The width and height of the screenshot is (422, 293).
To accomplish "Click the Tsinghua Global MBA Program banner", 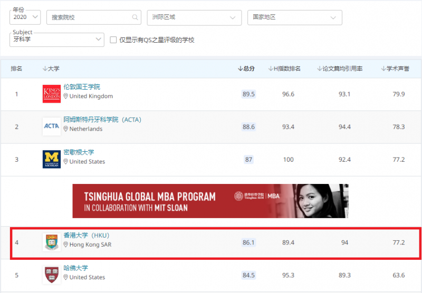I will [x=210, y=201].
